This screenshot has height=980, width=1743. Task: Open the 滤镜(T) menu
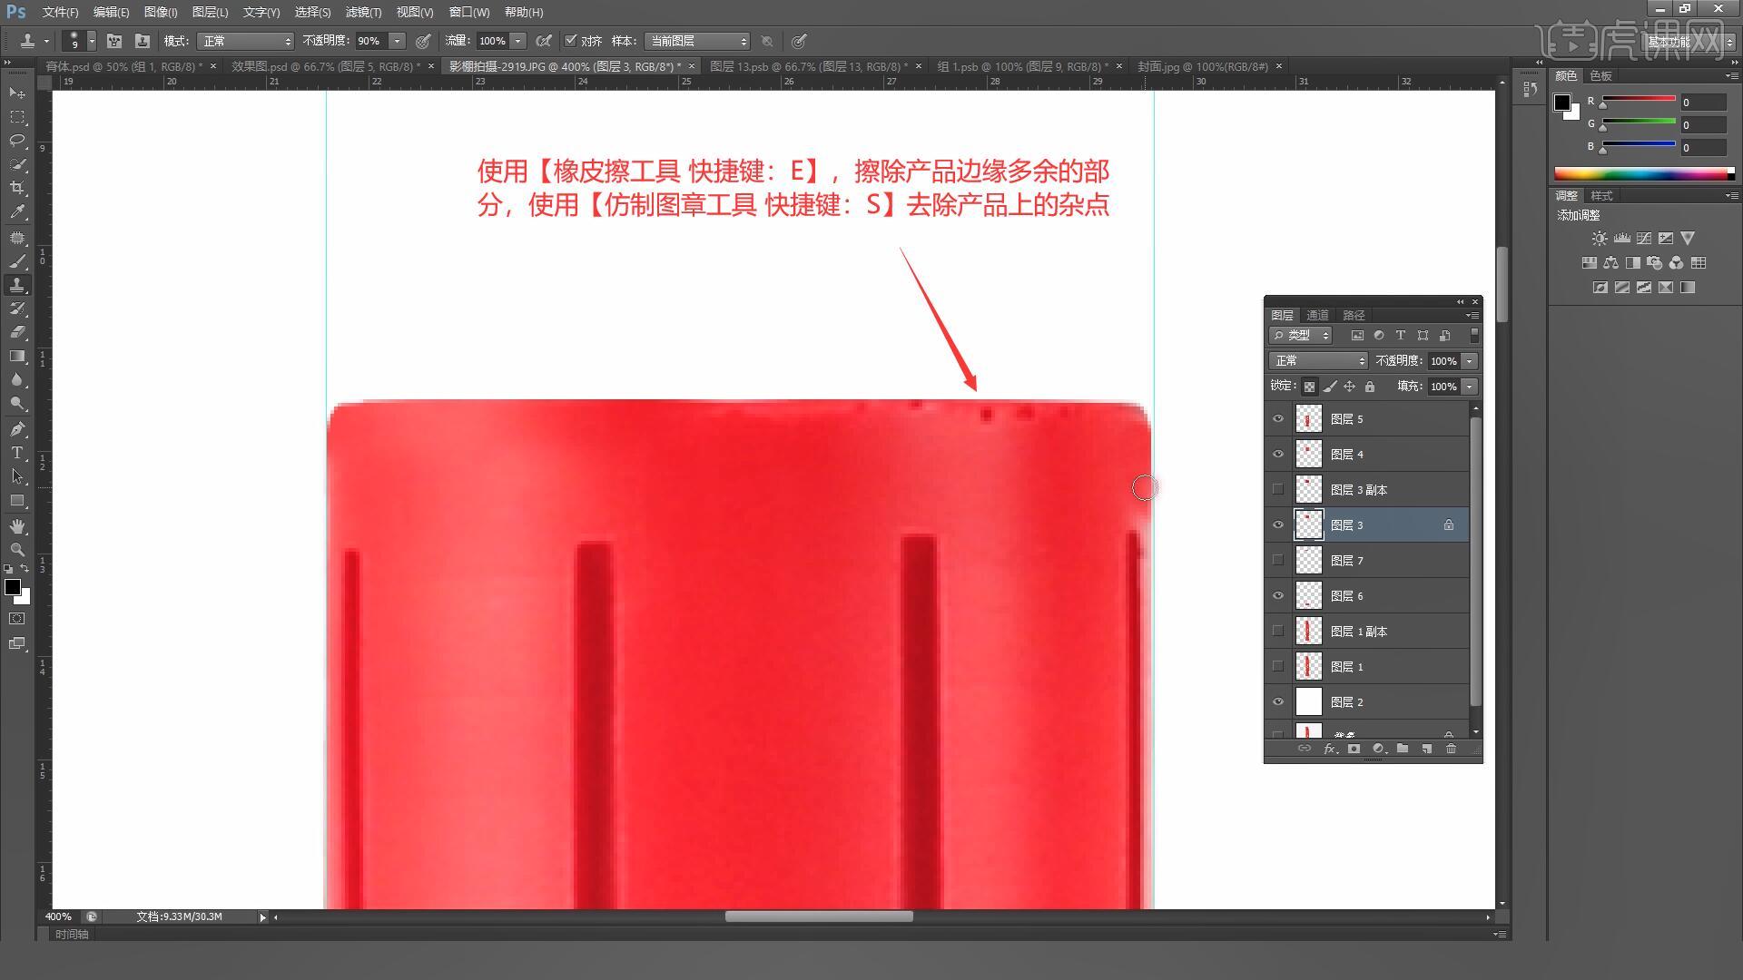pyautogui.click(x=363, y=12)
